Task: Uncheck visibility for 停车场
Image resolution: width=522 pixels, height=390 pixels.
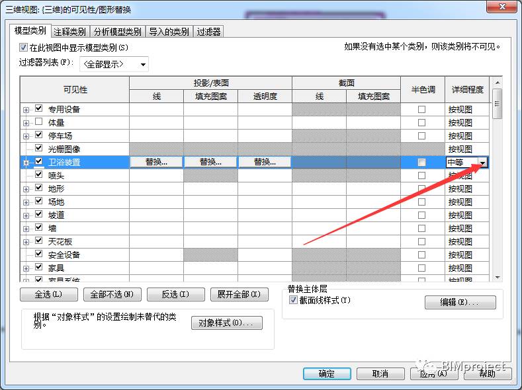Action: point(38,135)
